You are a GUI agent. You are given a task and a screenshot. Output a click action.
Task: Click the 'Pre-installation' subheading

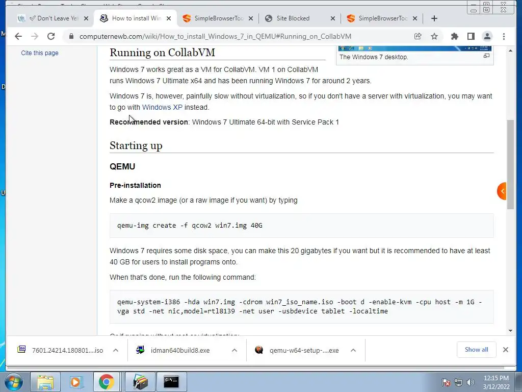pyautogui.click(x=135, y=185)
